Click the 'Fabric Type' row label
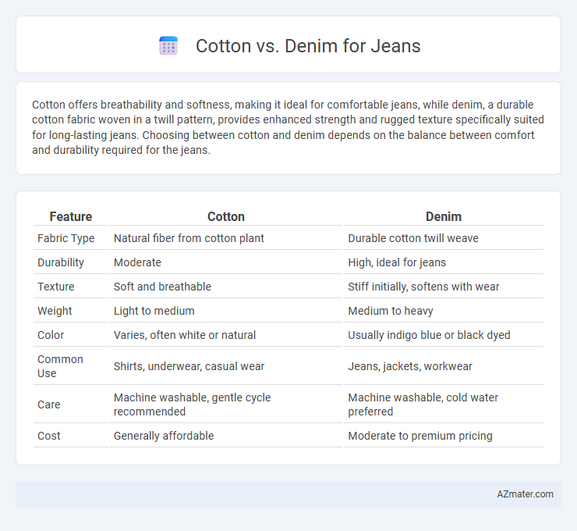The image size is (577, 531). [65, 238]
